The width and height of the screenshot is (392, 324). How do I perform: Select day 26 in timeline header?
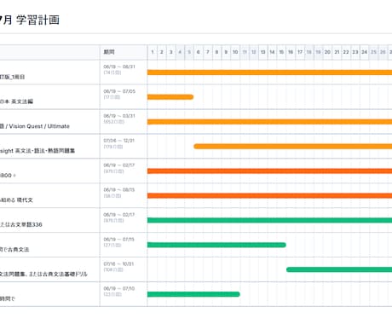[x=383, y=52]
